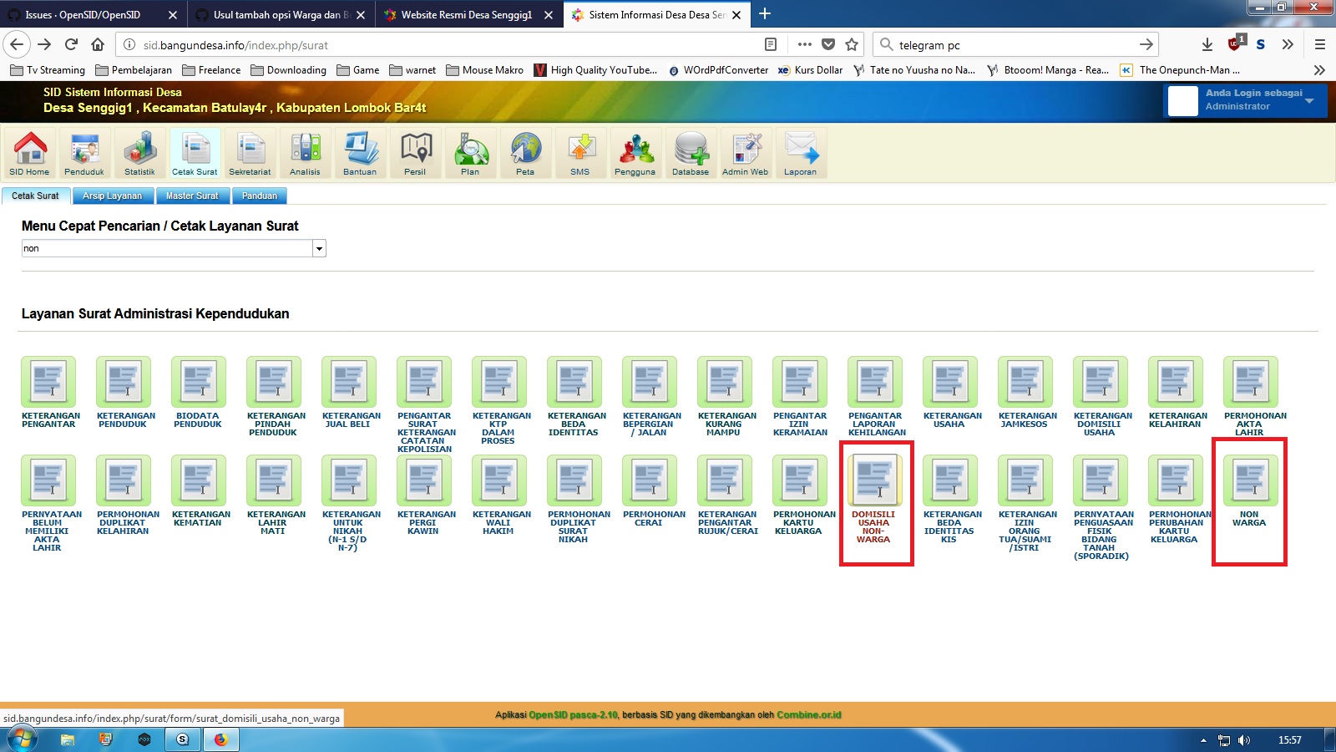Open the Administrator login dropdown
1336x752 pixels.
click(x=1311, y=100)
